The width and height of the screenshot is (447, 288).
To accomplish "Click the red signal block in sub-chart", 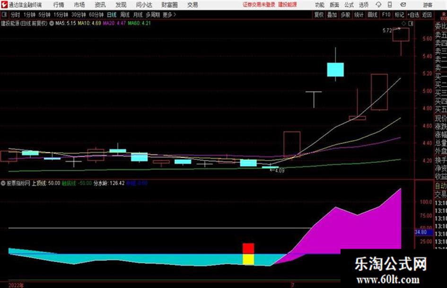I will pos(248,249).
